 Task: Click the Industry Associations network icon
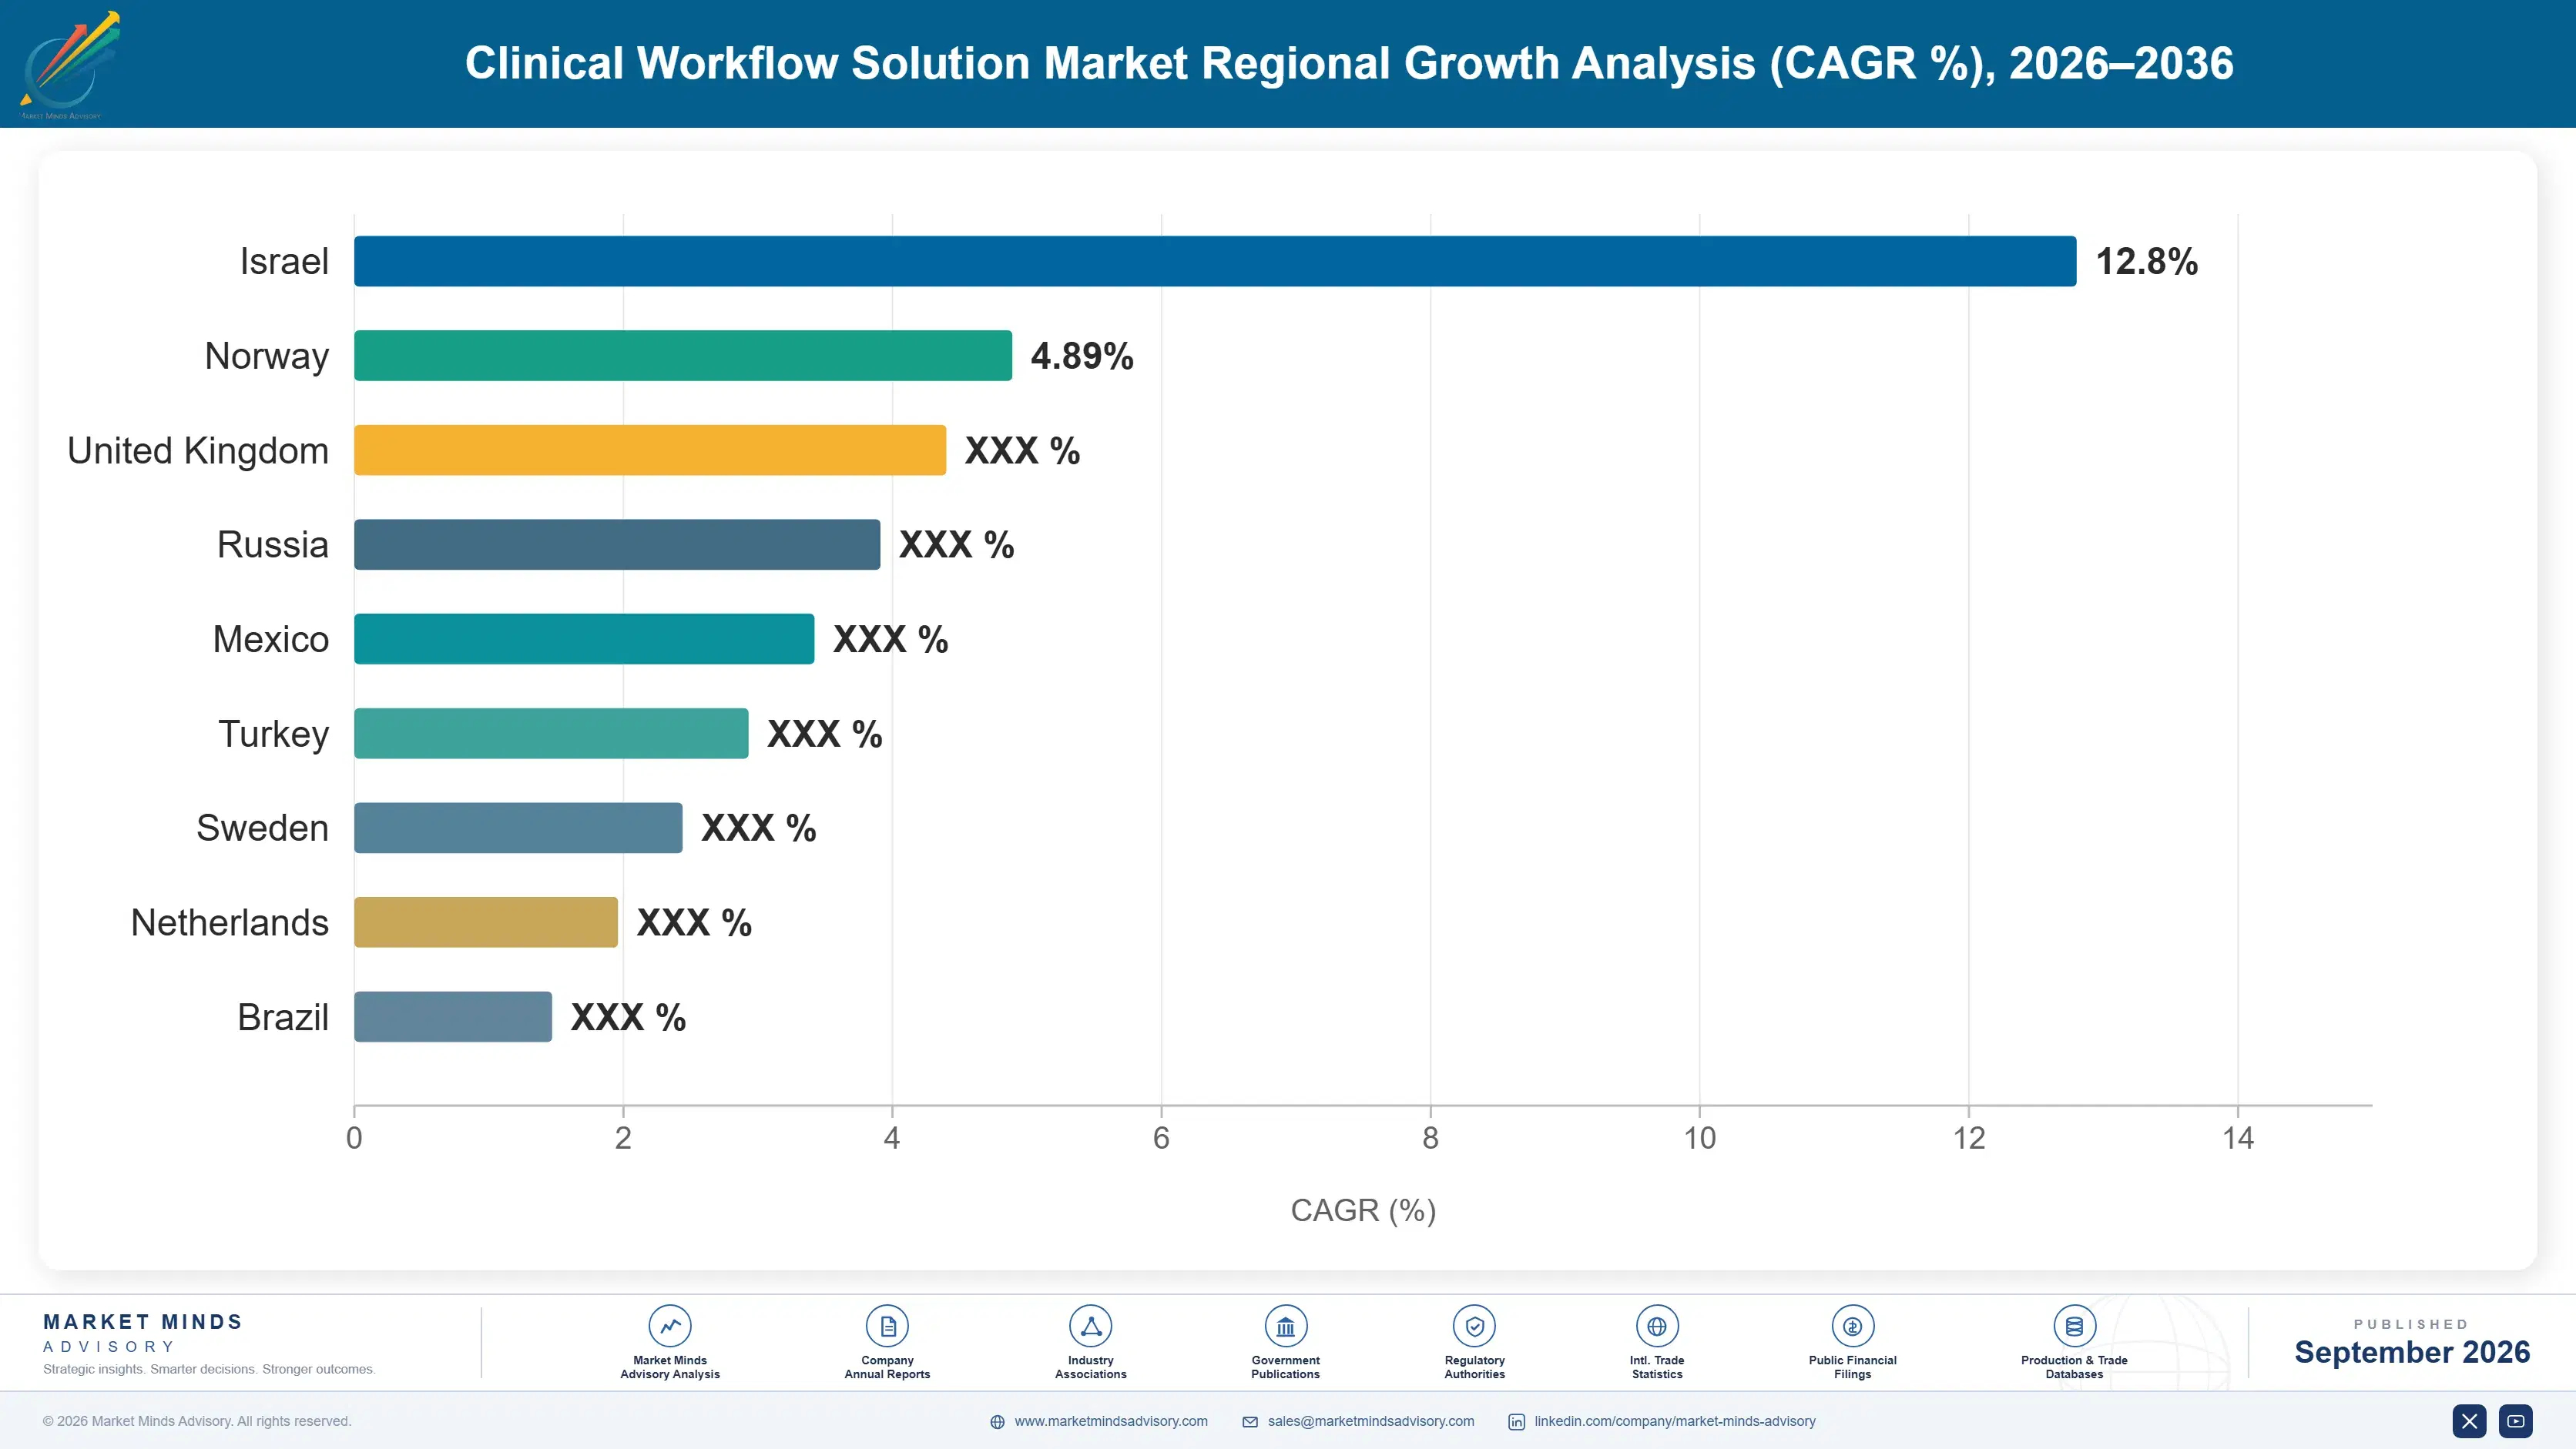click(1091, 1326)
